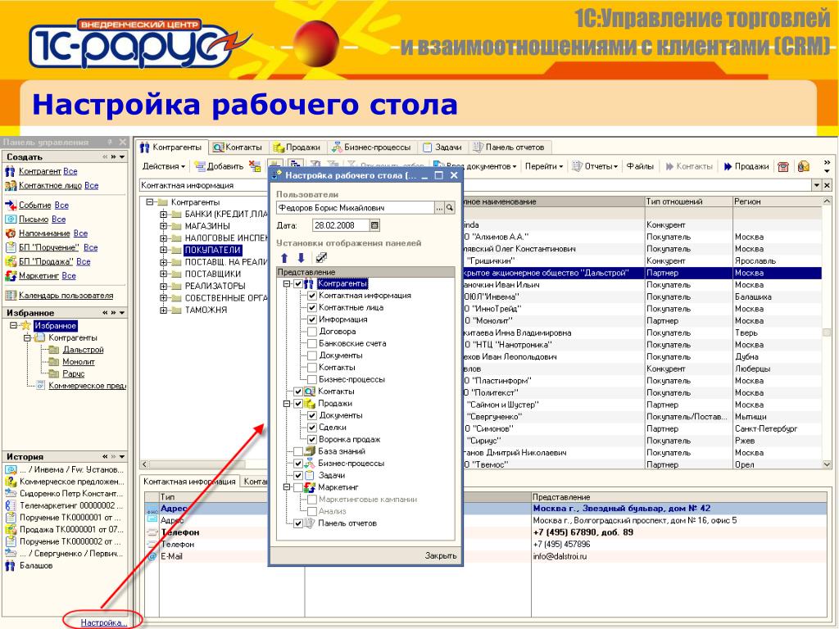Expand the ТАМОЖНЯ folder in the counterparties tree
The width and height of the screenshot is (839, 629).
pyautogui.click(x=164, y=310)
